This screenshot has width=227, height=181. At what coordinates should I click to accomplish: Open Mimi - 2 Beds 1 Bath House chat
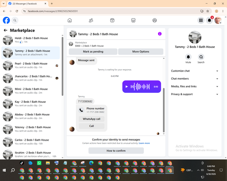coord(30,91)
